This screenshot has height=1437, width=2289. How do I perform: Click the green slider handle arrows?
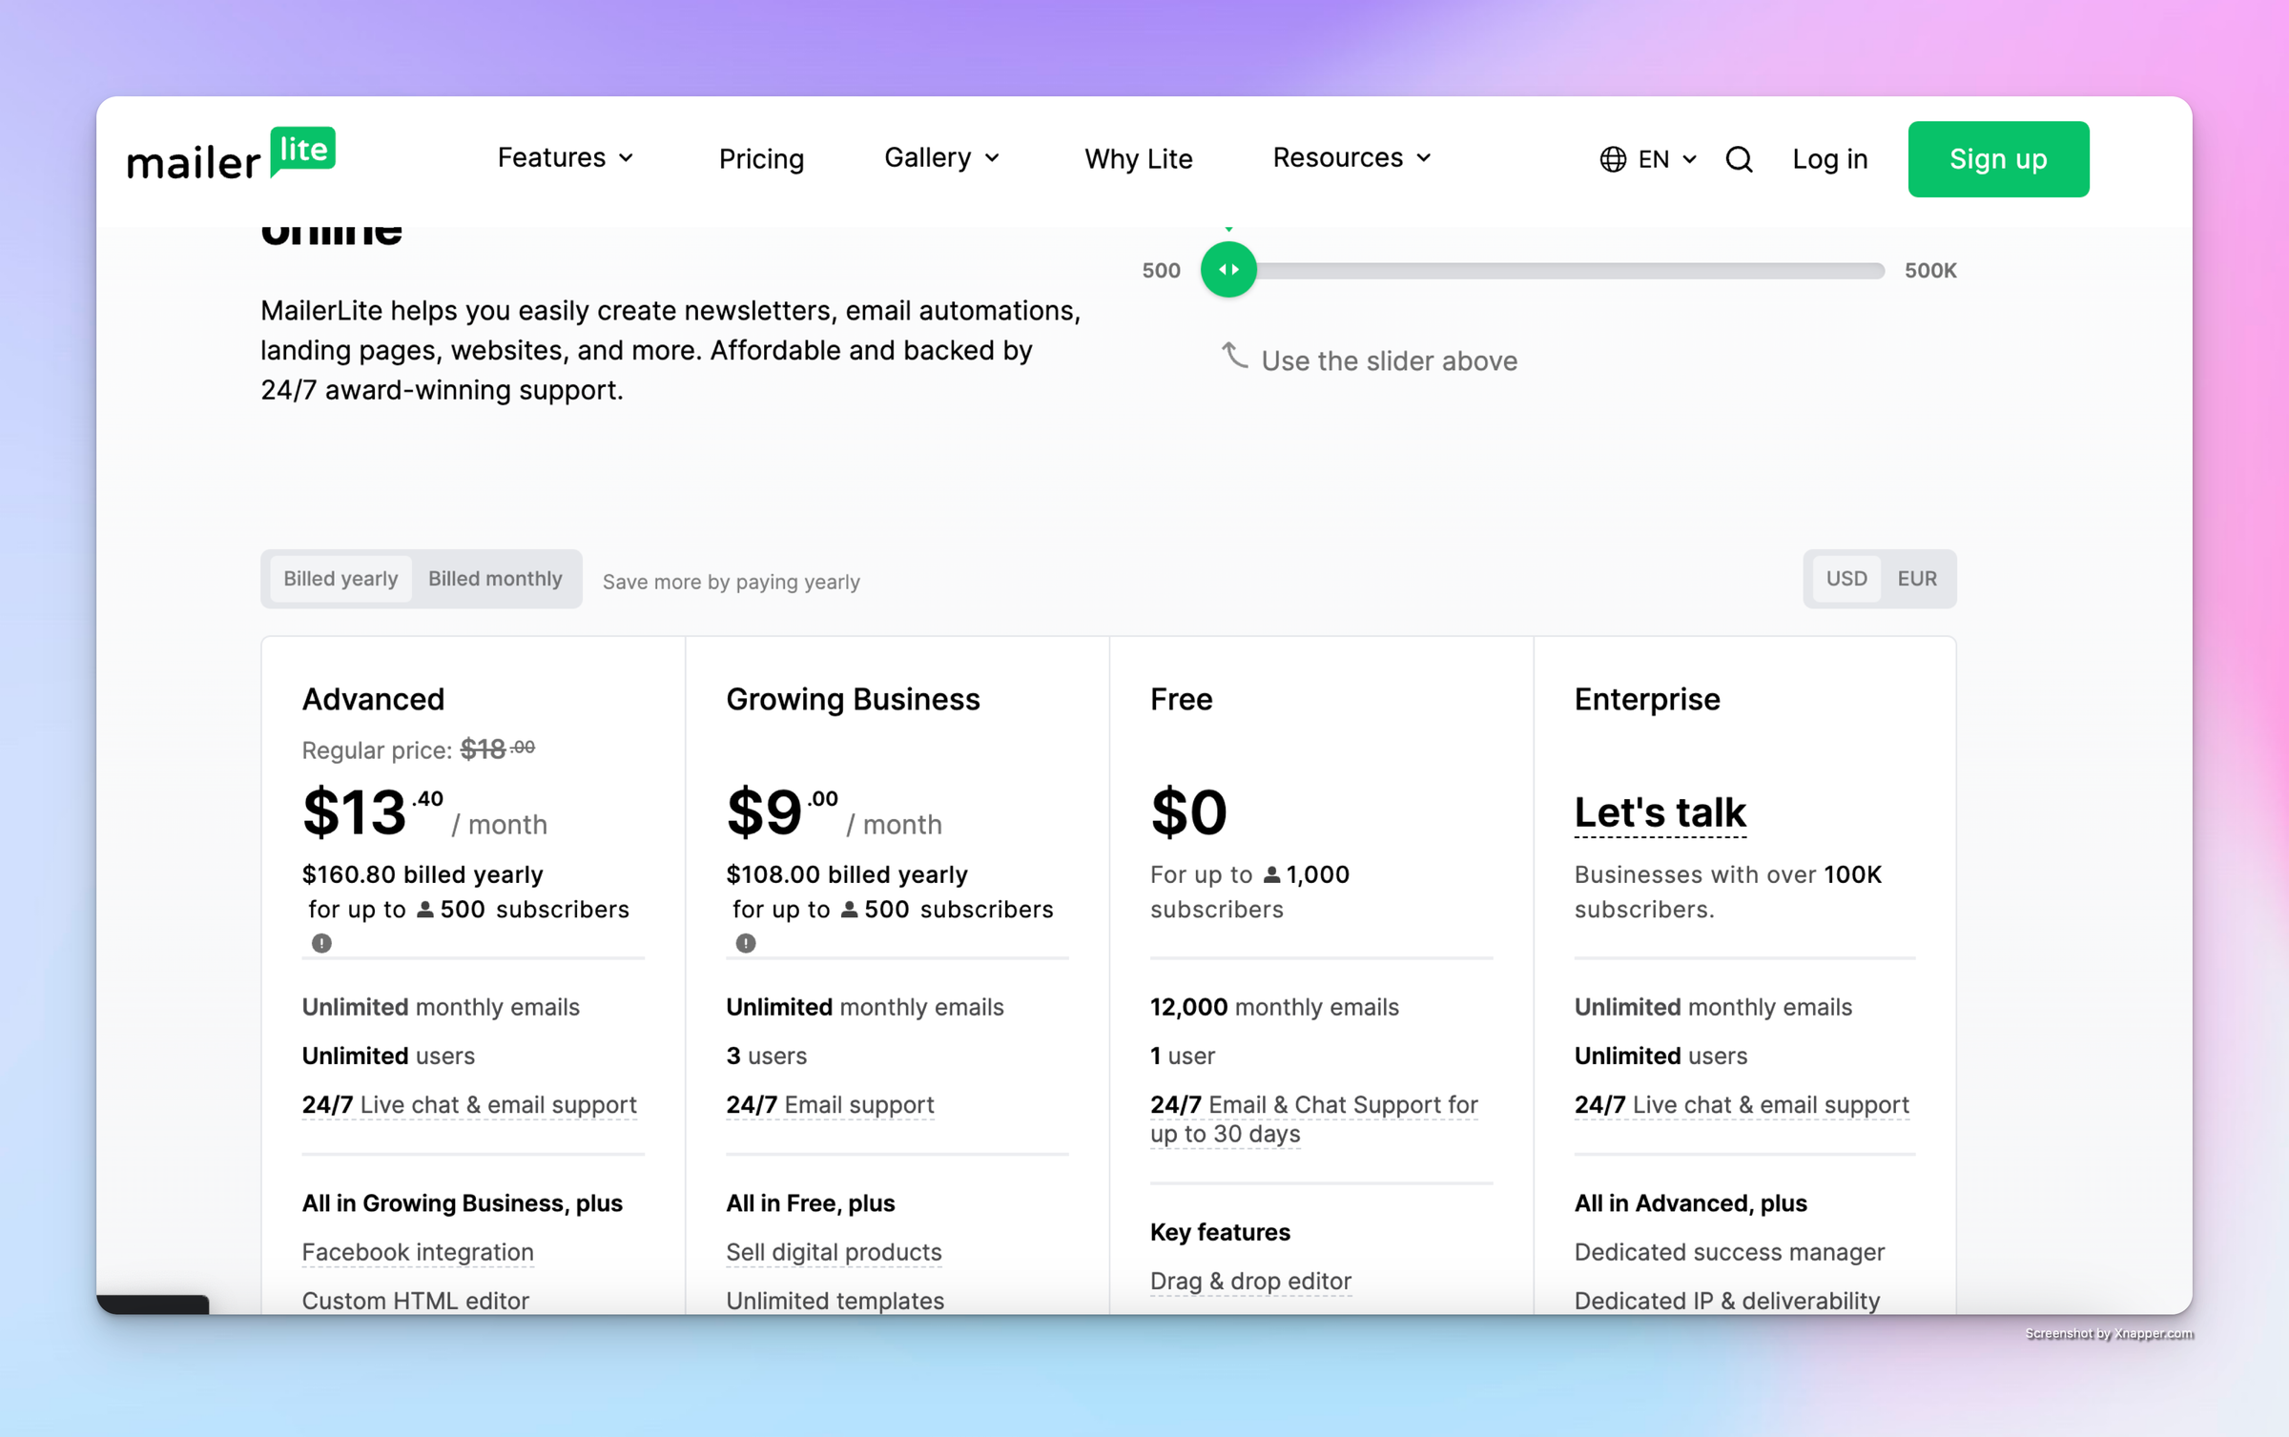1228,270
